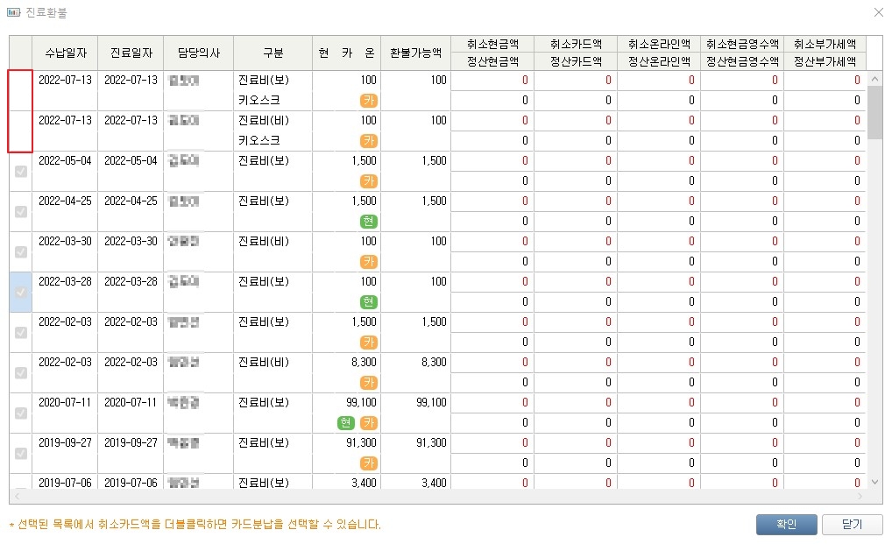The height and width of the screenshot is (544, 892).
Task: Select the 환불가능액 column header
Action: pyautogui.click(x=416, y=53)
